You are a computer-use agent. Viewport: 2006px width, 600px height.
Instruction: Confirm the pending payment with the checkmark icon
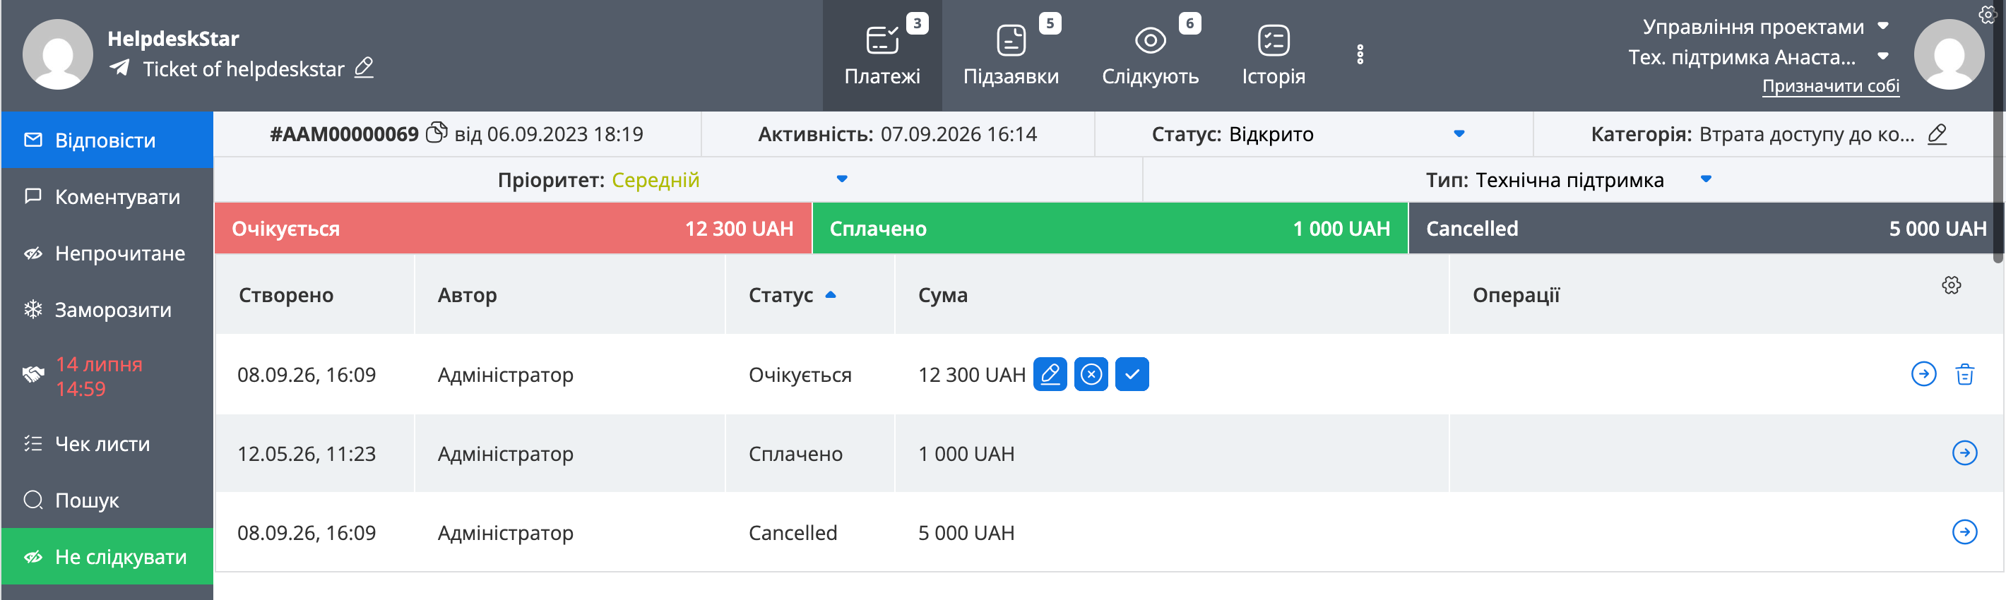[x=1132, y=374]
